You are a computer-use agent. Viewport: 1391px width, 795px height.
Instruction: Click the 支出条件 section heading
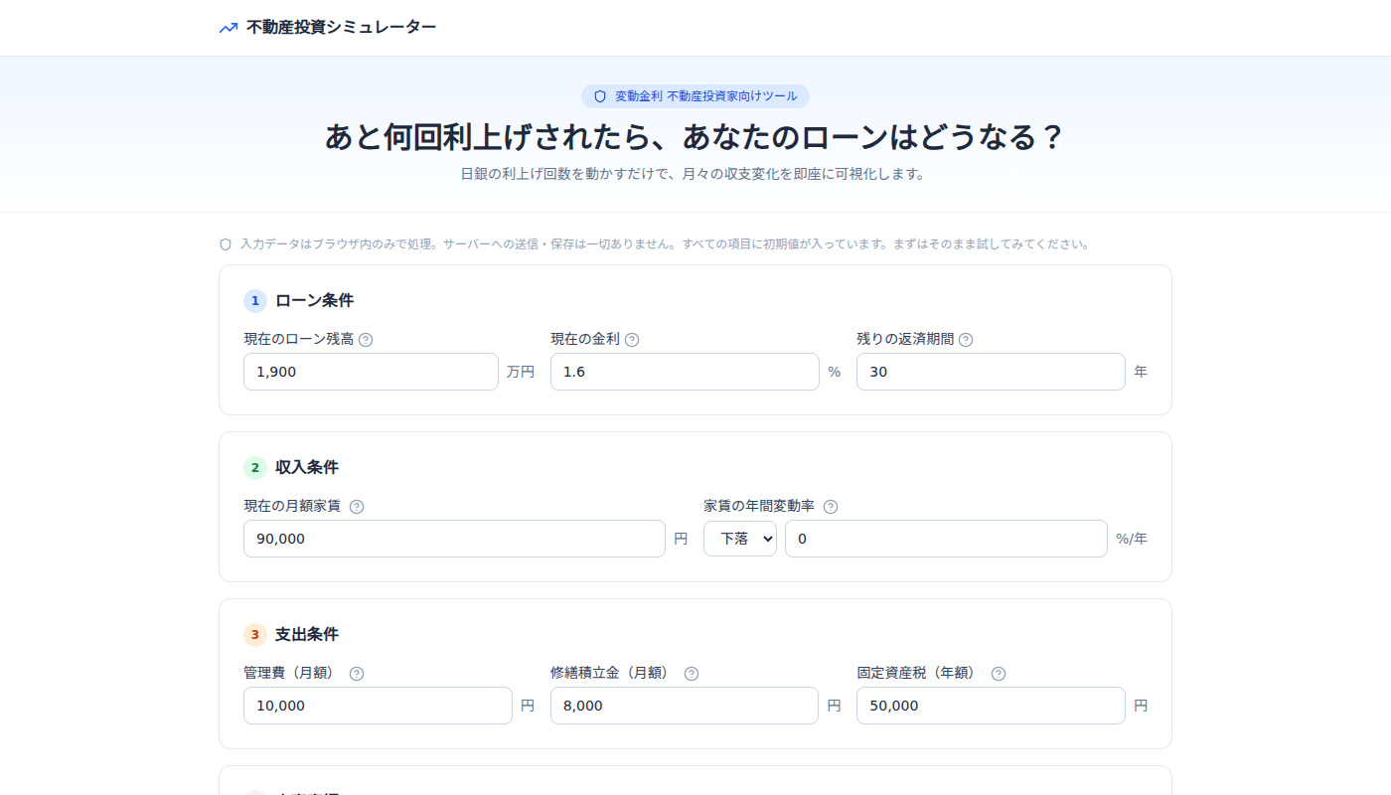pyautogui.click(x=307, y=634)
